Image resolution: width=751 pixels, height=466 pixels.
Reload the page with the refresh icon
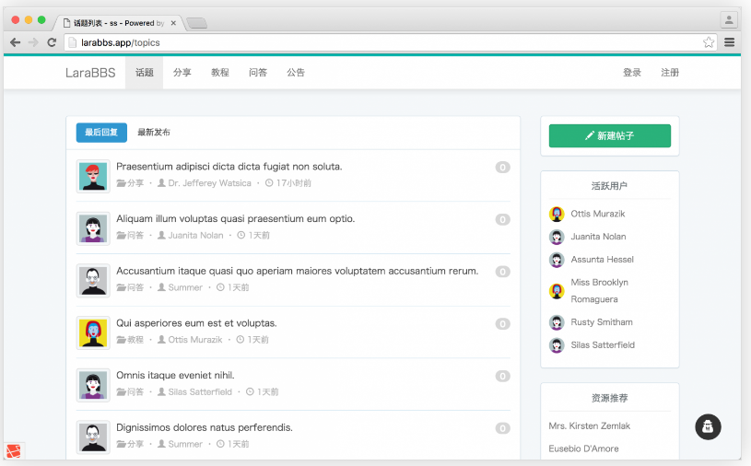[52, 42]
